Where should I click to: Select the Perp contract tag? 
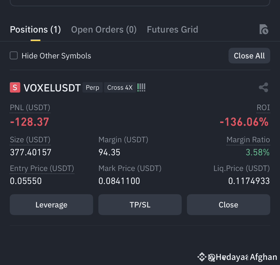[x=93, y=88]
